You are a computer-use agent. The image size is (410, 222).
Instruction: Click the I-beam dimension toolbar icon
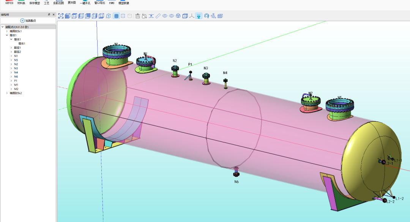click(x=151, y=16)
